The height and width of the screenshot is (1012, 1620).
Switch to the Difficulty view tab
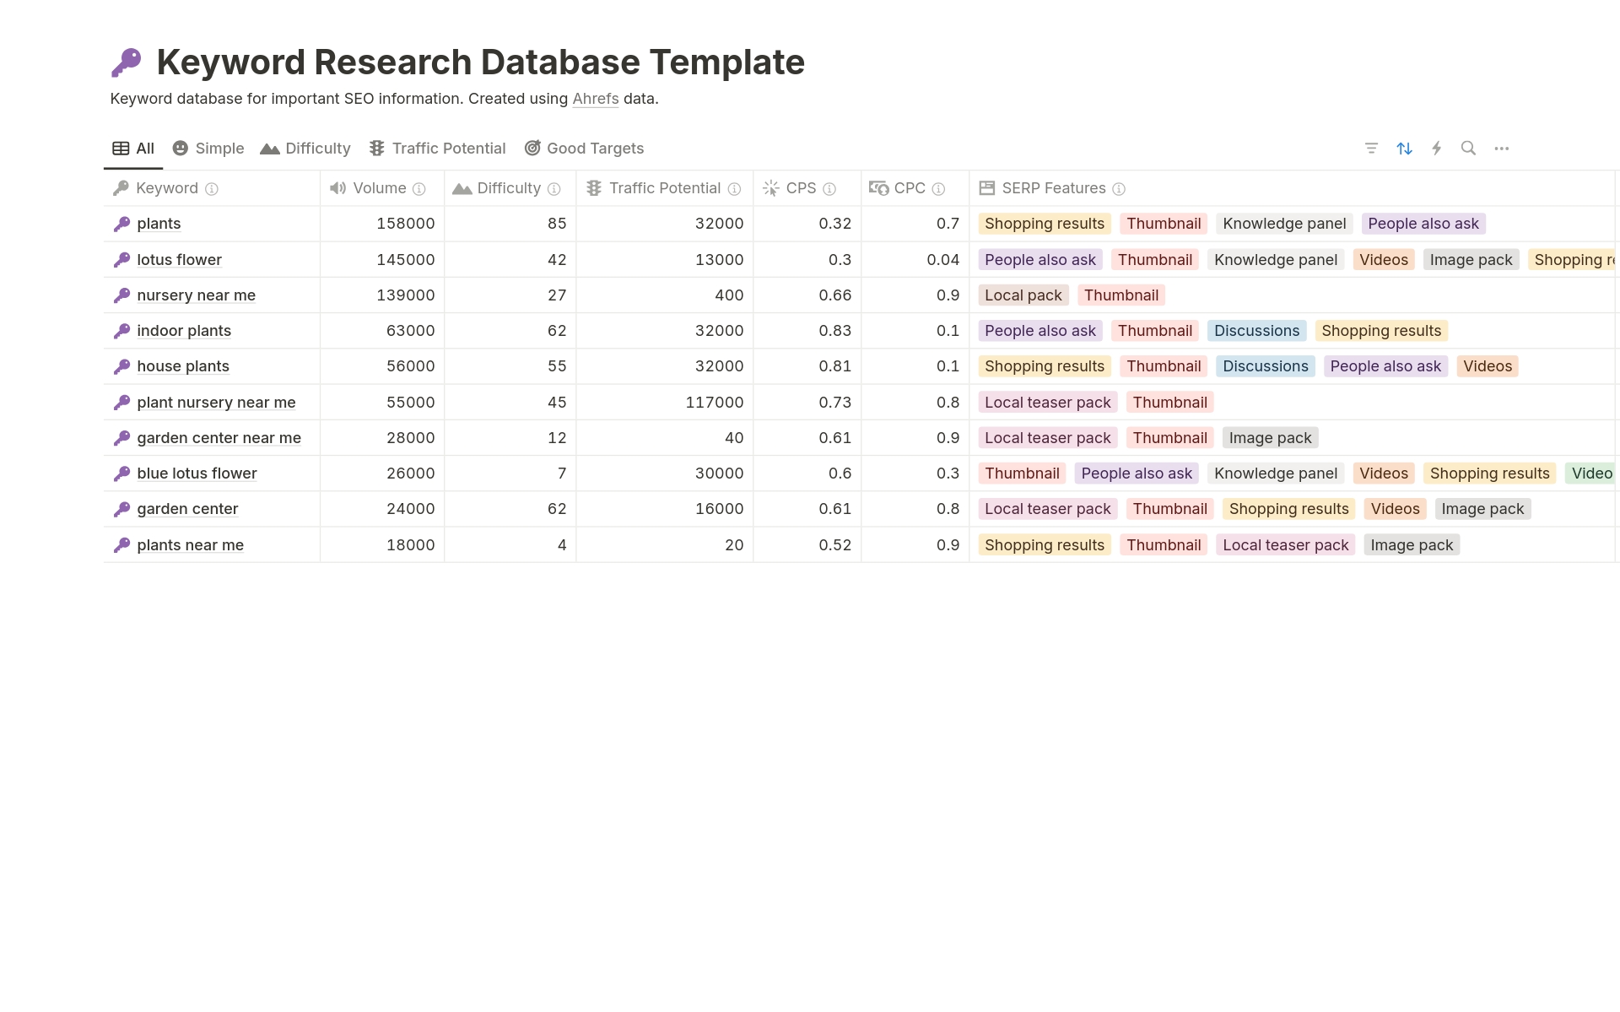[x=305, y=148]
